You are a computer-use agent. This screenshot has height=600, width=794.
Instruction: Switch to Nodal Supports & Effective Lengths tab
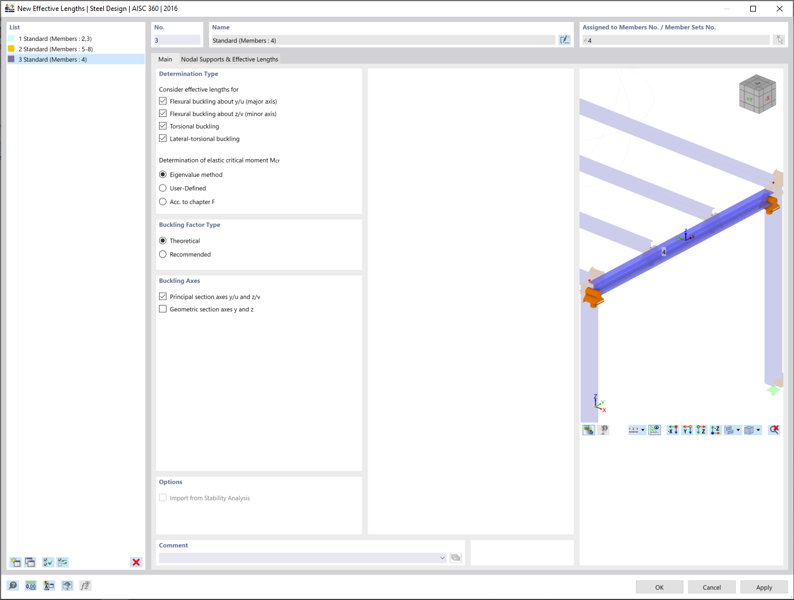point(229,59)
